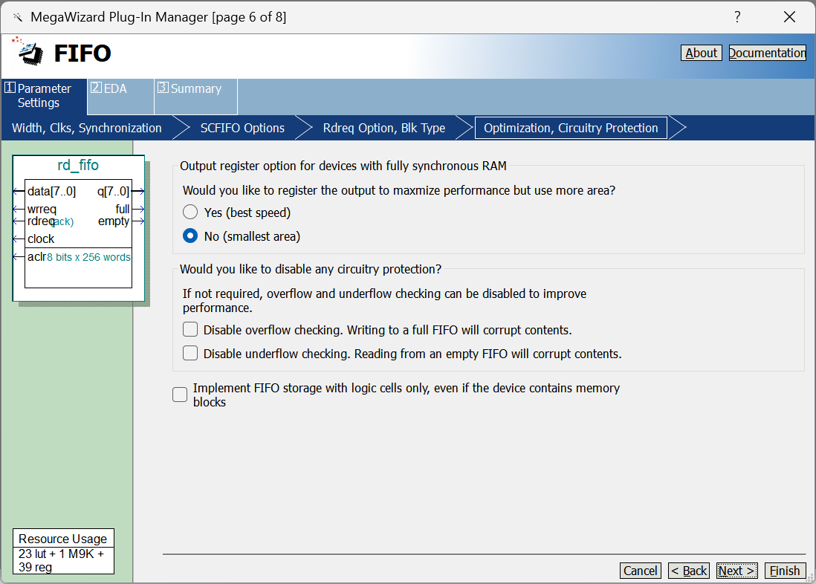
Task: Click the FIFO chip logo icon
Action: [28, 52]
